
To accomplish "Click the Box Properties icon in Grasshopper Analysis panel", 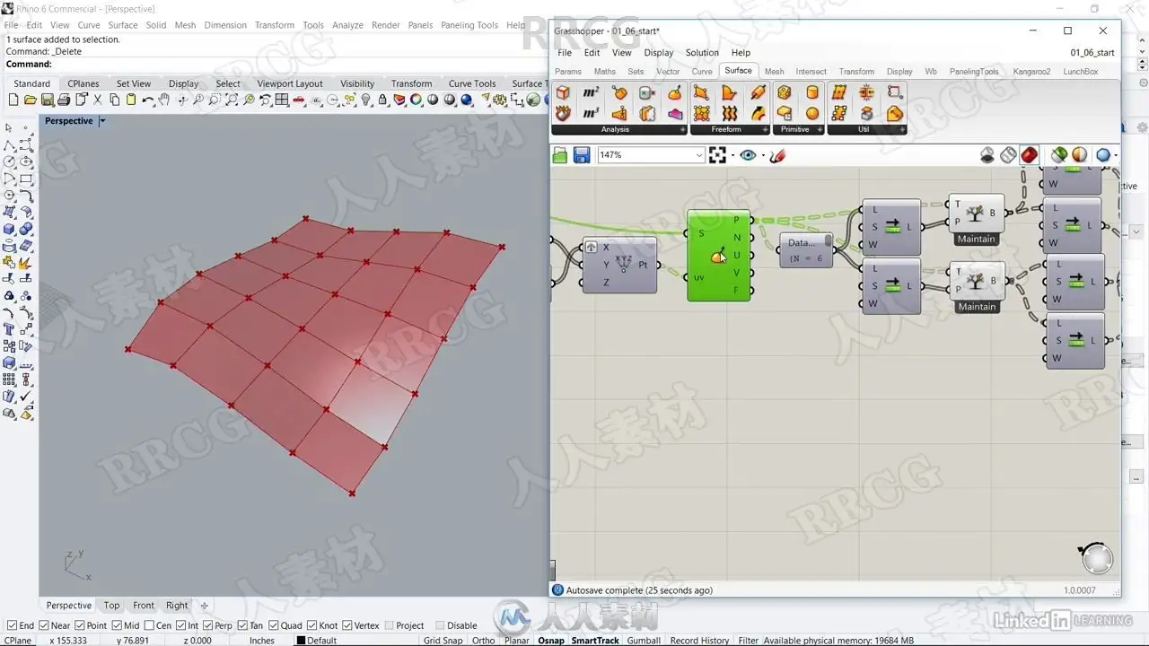I will point(563,92).
